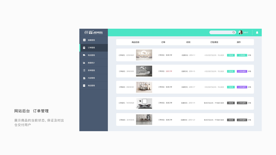Click 普通订单 type of order 7413161620
This screenshot has width=276, height=155.
tap(169, 103)
